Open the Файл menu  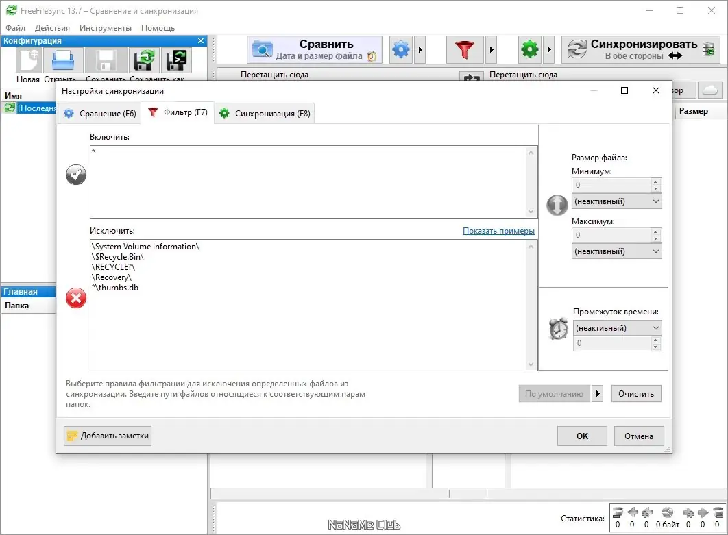15,28
